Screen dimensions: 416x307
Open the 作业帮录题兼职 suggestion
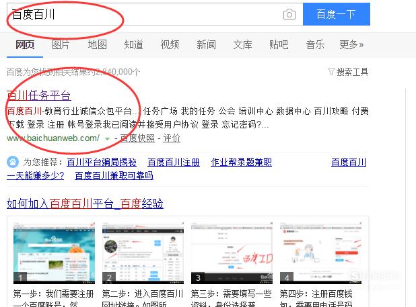(241, 163)
